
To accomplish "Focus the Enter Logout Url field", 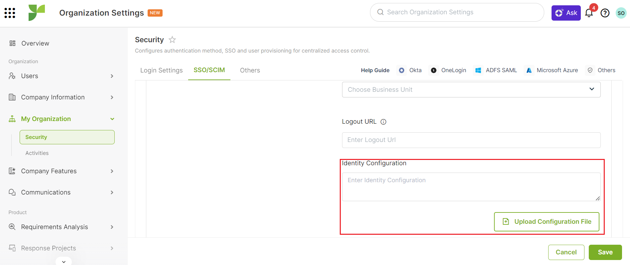I will [471, 140].
